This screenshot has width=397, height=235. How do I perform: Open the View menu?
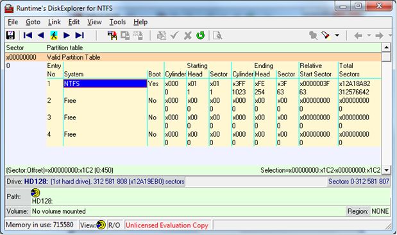click(94, 22)
